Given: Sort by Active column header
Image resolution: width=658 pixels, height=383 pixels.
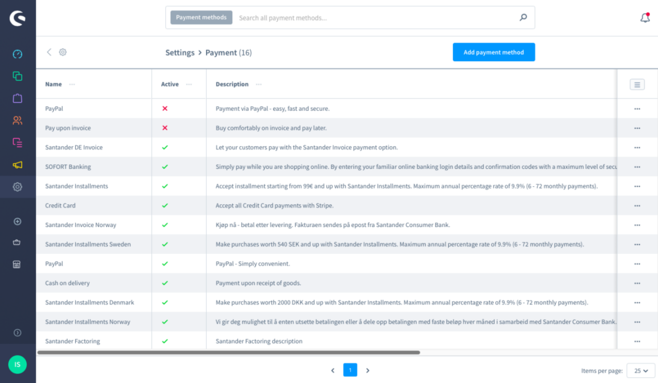Looking at the screenshot, I should click(170, 84).
